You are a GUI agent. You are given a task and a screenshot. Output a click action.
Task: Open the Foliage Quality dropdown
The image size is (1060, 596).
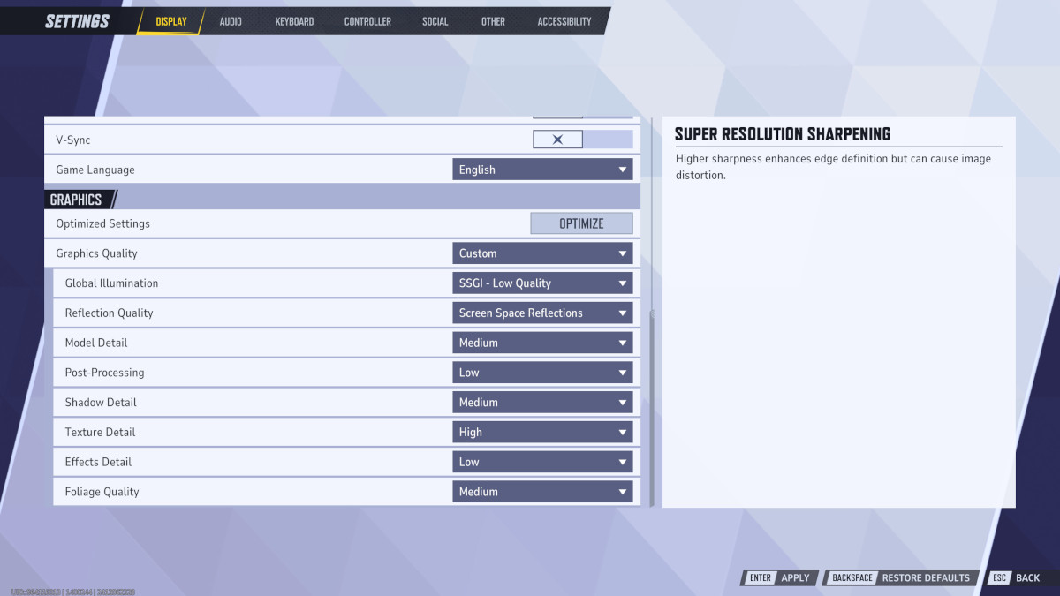(542, 491)
